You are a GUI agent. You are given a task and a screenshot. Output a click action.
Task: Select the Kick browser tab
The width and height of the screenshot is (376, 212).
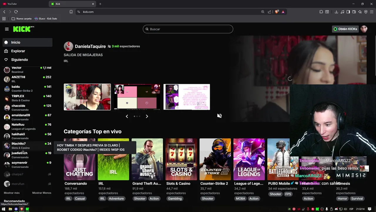point(73,4)
